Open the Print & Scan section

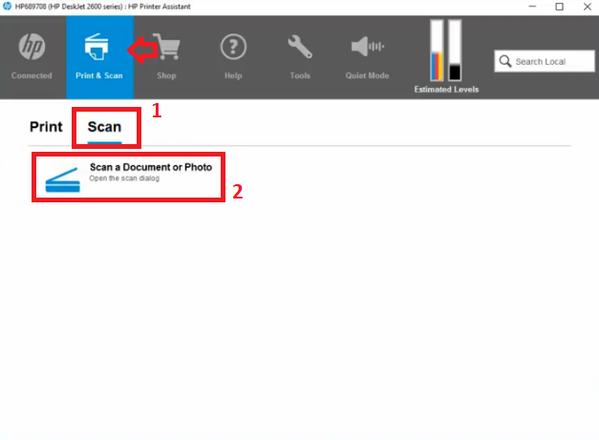click(x=99, y=57)
